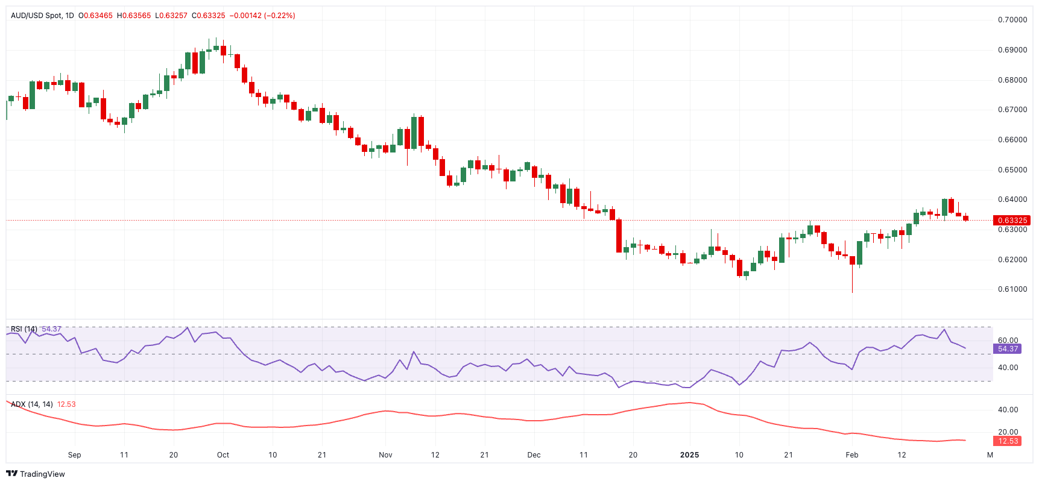Click the 2025 year marker on time axis
The height and width of the screenshot is (484, 1039).
point(689,455)
